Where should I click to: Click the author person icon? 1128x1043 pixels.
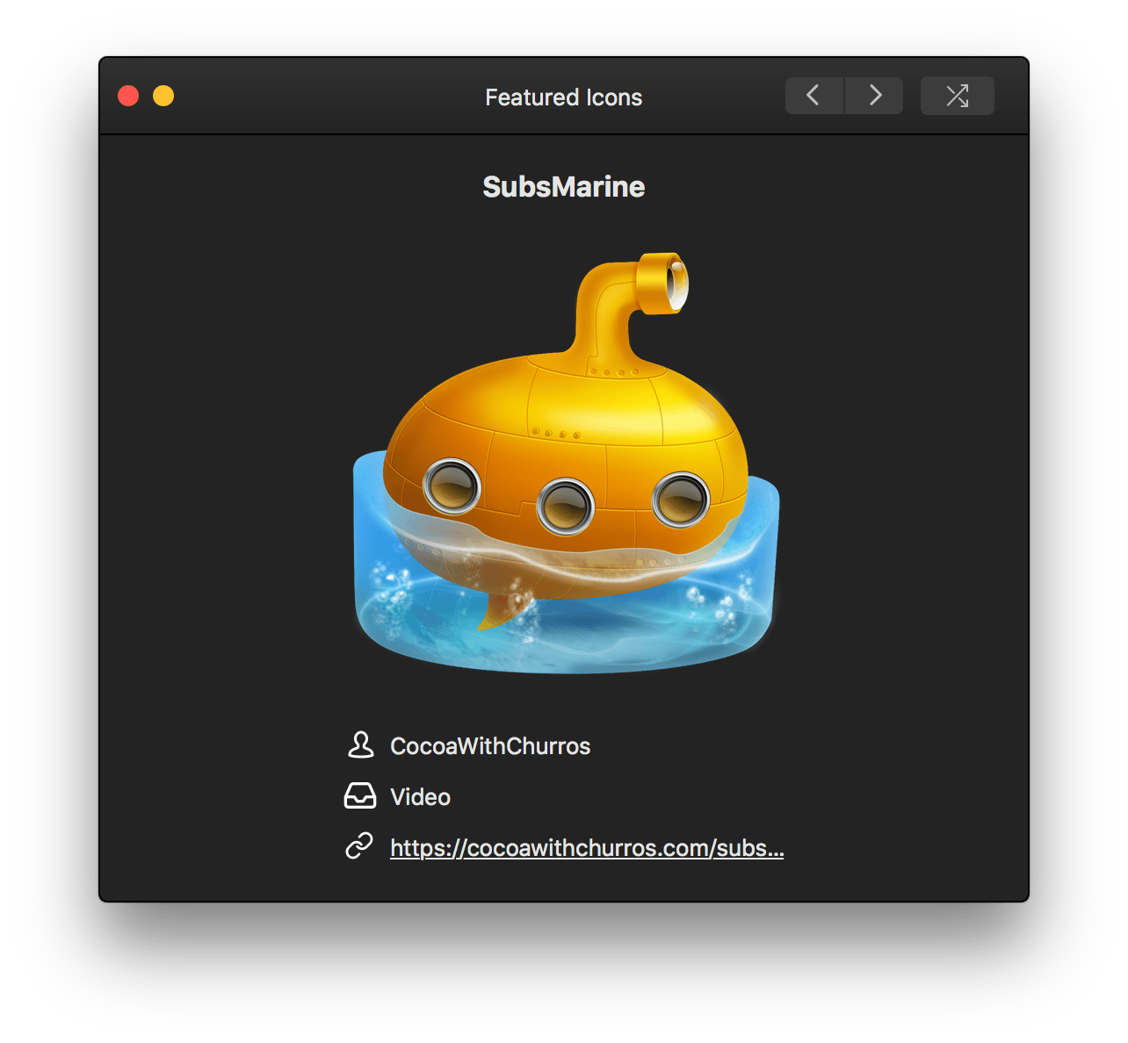pos(360,745)
